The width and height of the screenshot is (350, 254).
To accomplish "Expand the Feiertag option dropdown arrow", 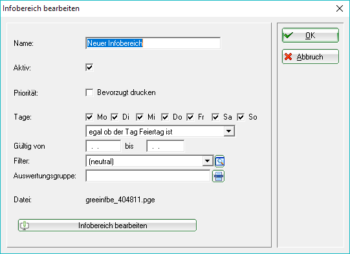I will point(229,131).
